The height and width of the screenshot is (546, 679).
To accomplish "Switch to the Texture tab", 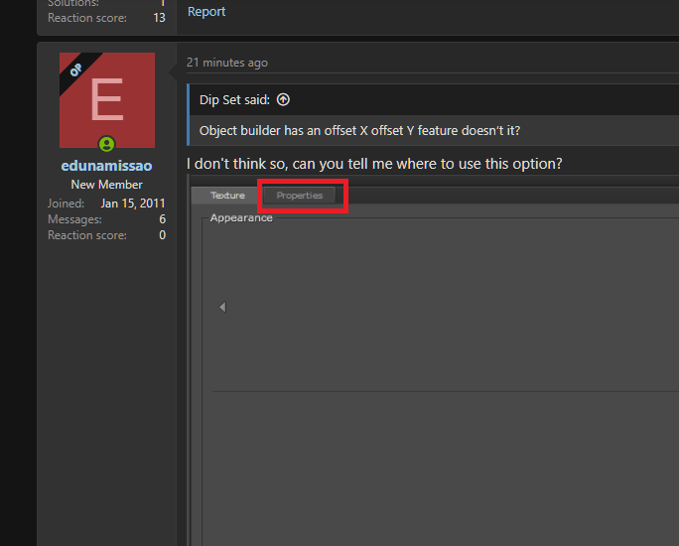I will pos(227,196).
